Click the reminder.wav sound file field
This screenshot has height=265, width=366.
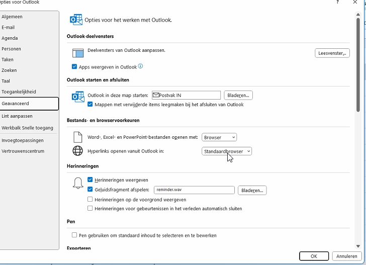point(194,190)
